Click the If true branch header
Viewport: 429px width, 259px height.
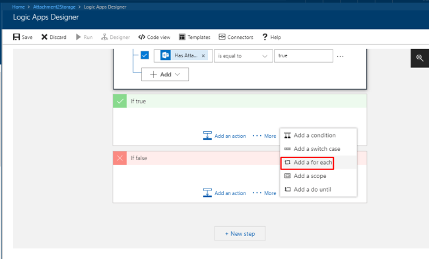240,101
